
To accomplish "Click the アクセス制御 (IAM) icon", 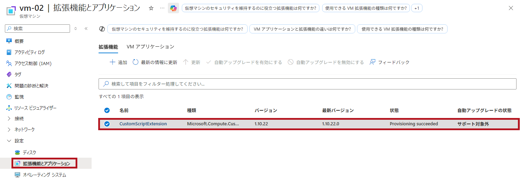I will click(9, 63).
